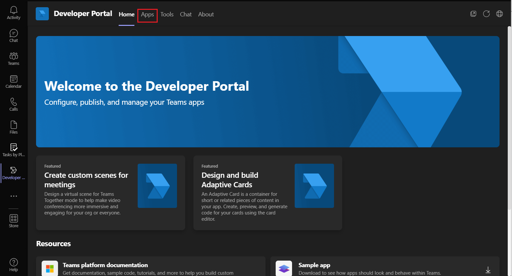Switch to the Home tab
The height and width of the screenshot is (276, 512).
pyautogui.click(x=127, y=14)
